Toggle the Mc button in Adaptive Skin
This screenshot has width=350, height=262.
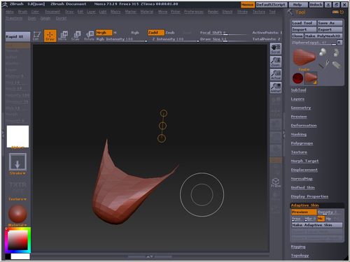point(321,219)
